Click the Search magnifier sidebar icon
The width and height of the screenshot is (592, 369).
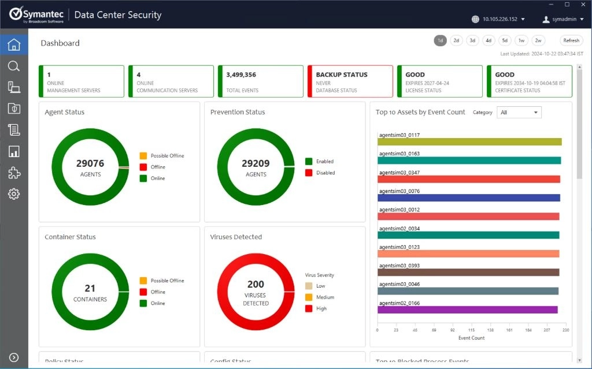tap(14, 66)
